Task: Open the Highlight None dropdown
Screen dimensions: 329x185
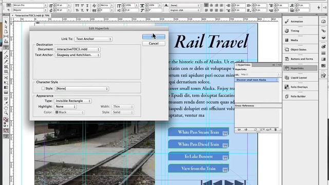Action: tap(65, 106)
